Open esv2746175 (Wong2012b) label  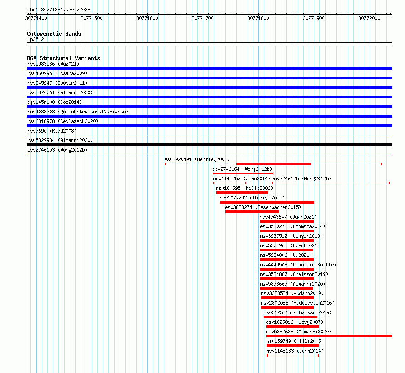click(301, 179)
